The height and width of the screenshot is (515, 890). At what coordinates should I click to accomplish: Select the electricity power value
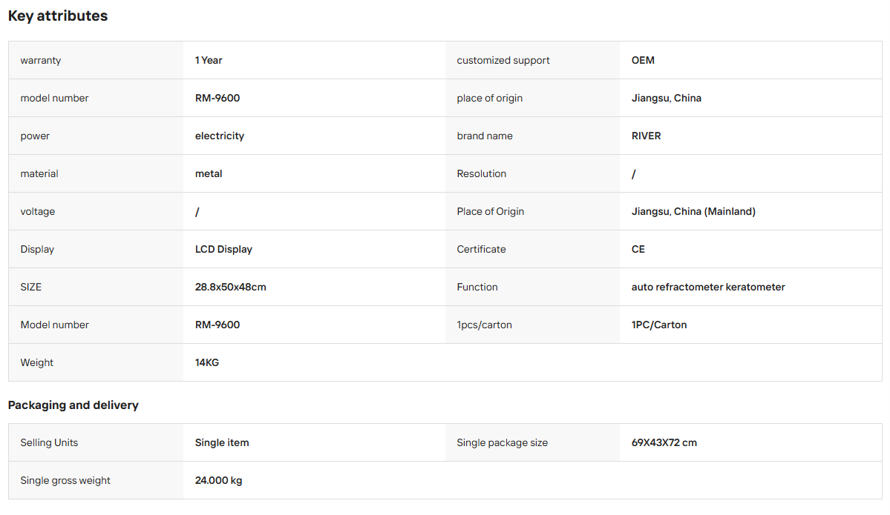coord(220,136)
